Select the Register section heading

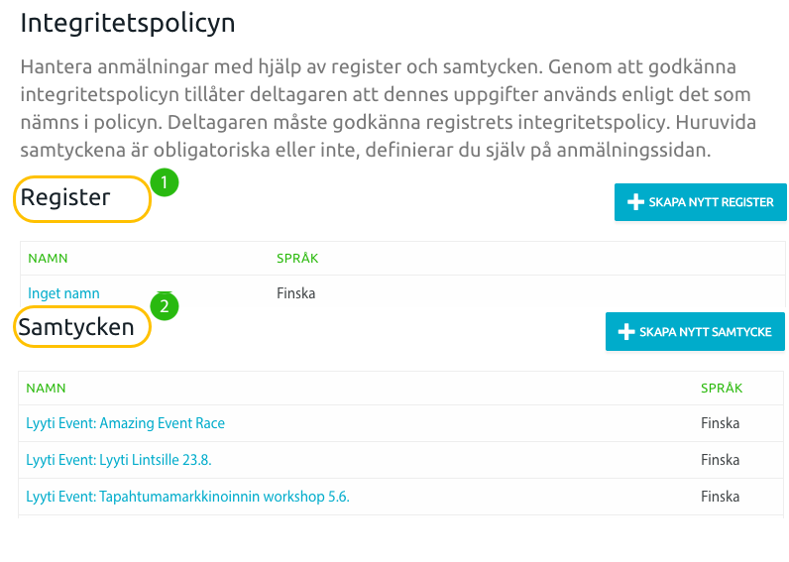65,198
